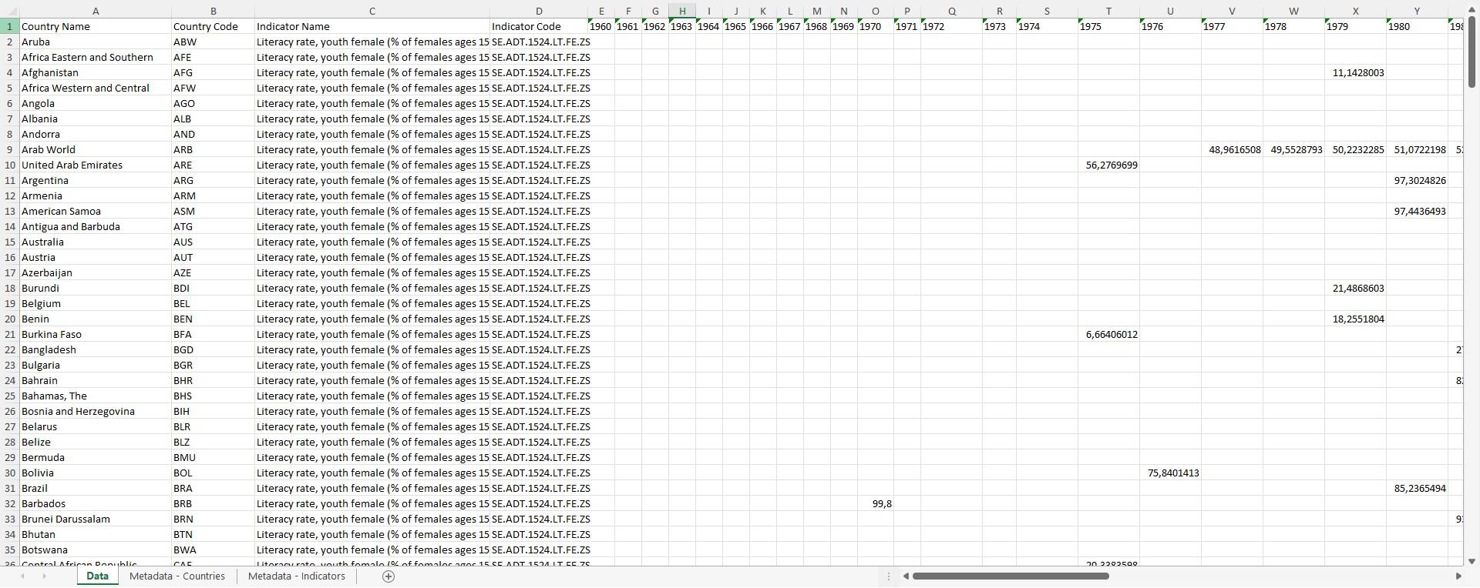
Task: Click country code BRA cell
Action: point(213,488)
